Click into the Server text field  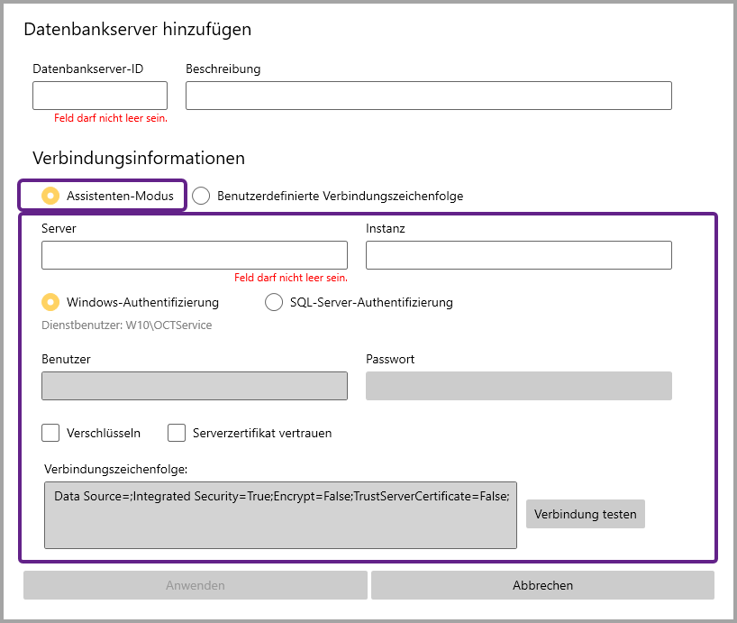coord(194,255)
